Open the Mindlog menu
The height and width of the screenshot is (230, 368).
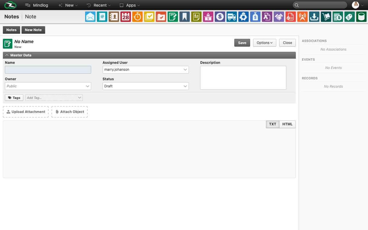37,5
